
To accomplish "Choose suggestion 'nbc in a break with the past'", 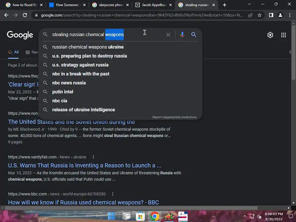I will tap(120, 74).
